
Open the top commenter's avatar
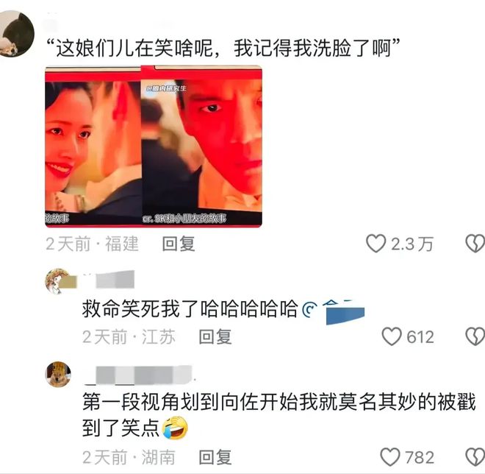click(15, 33)
